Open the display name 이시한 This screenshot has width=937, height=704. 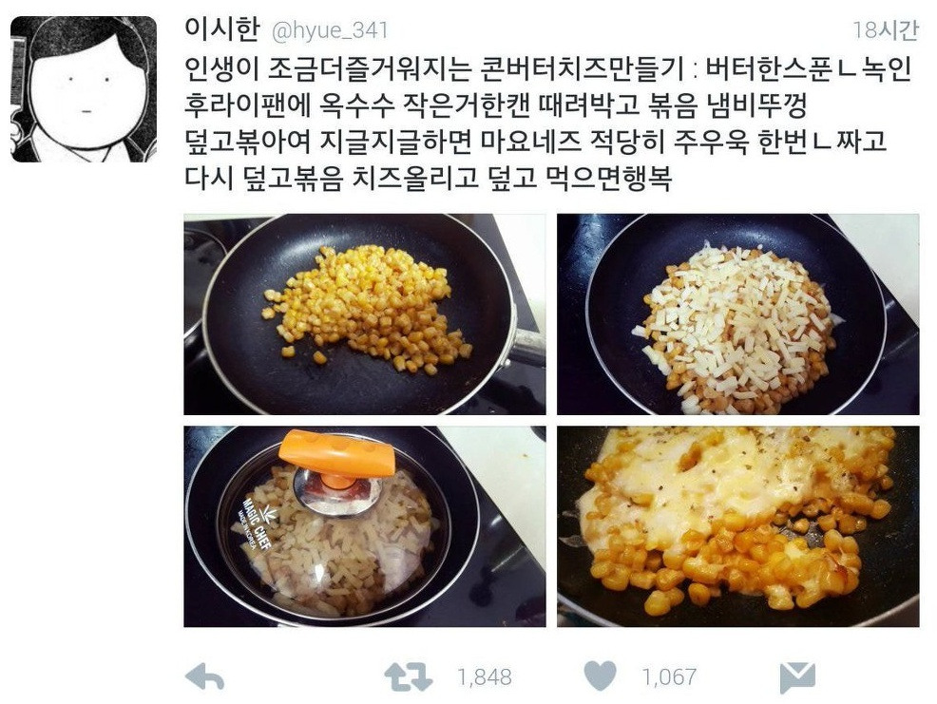[221, 29]
